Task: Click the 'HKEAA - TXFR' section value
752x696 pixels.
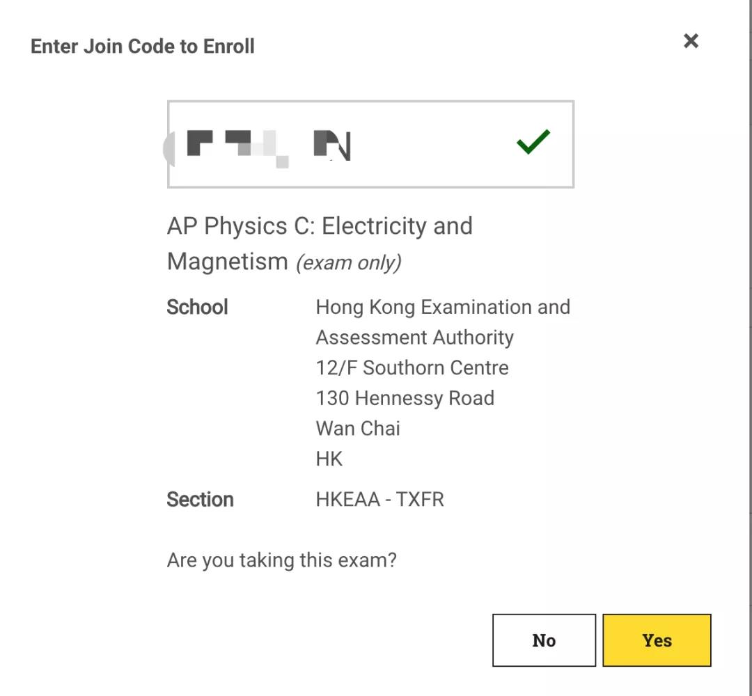Action: (380, 500)
